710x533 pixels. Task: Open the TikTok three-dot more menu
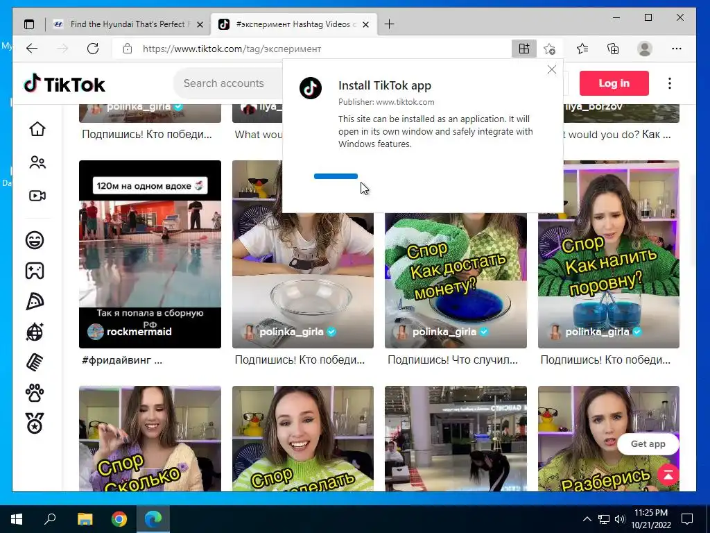pyautogui.click(x=670, y=83)
